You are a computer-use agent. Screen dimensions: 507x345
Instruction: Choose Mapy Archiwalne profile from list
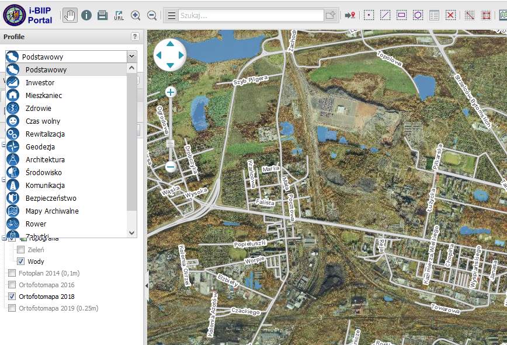[52, 211]
